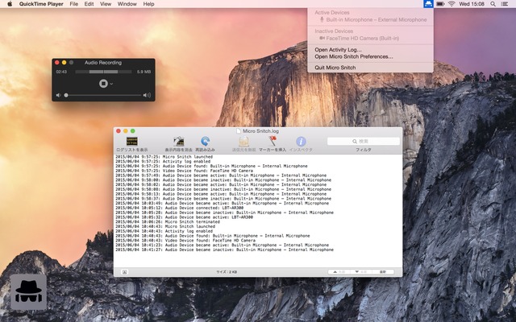The image size is (516, 322).
Task: Click the file size label in log footer
Action: click(x=227, y=272)
